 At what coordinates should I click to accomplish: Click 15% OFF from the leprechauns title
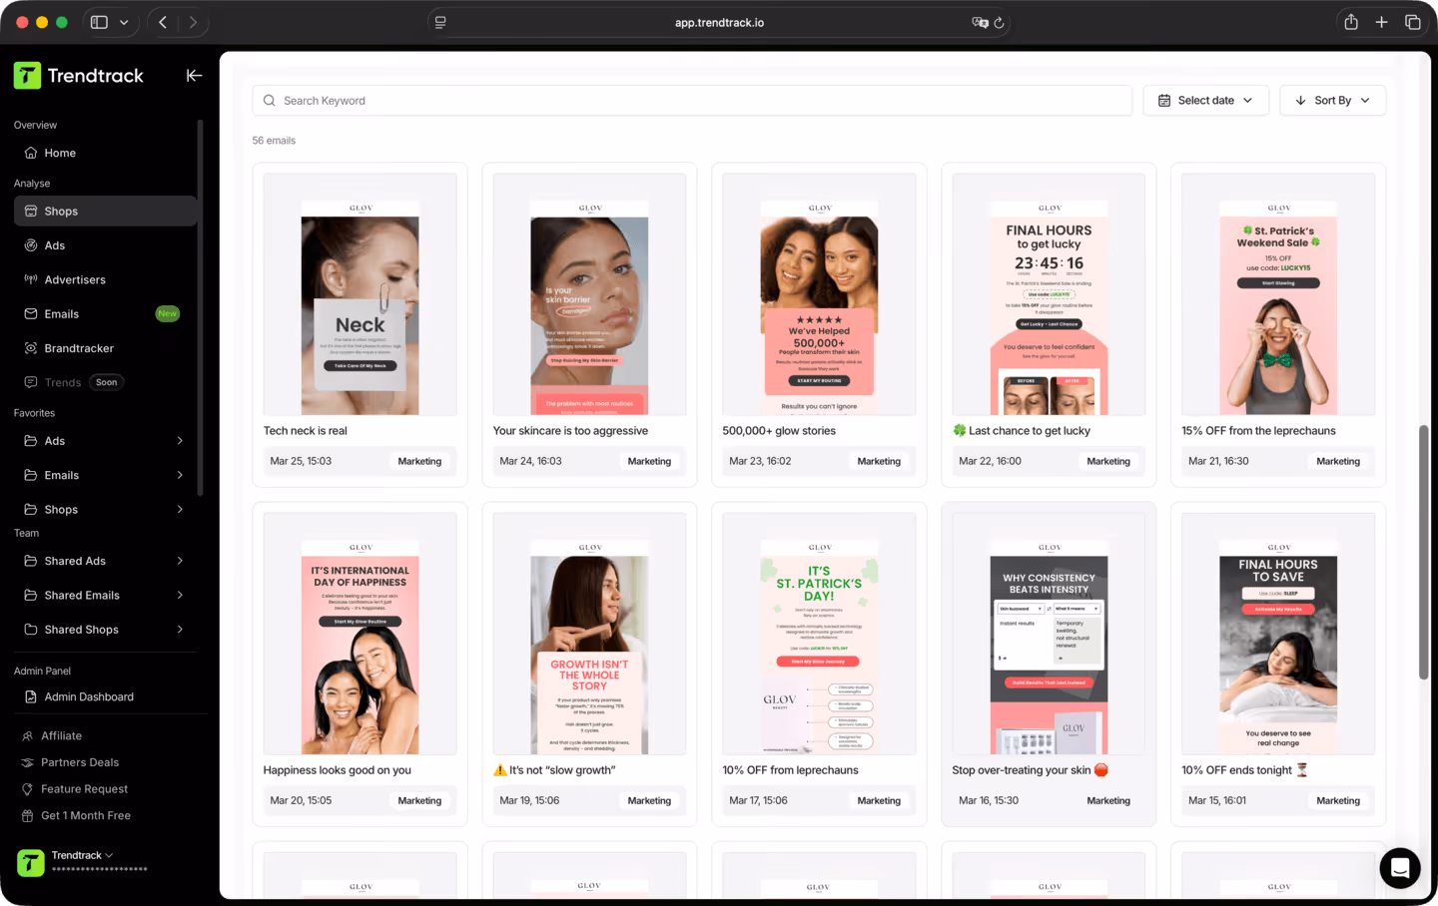click(1258, 431)
